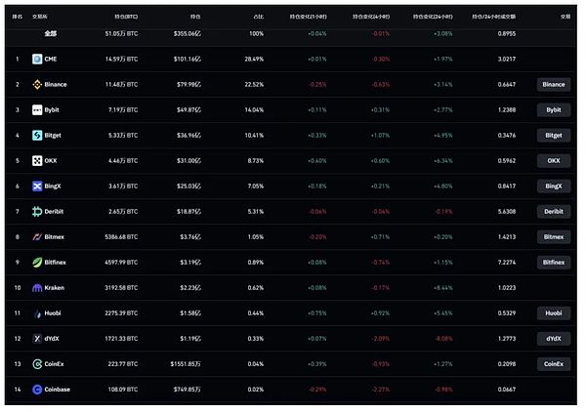Click the Binance diamond logo icon
This screenshot has width=586, height=412.
click(37, 84)
